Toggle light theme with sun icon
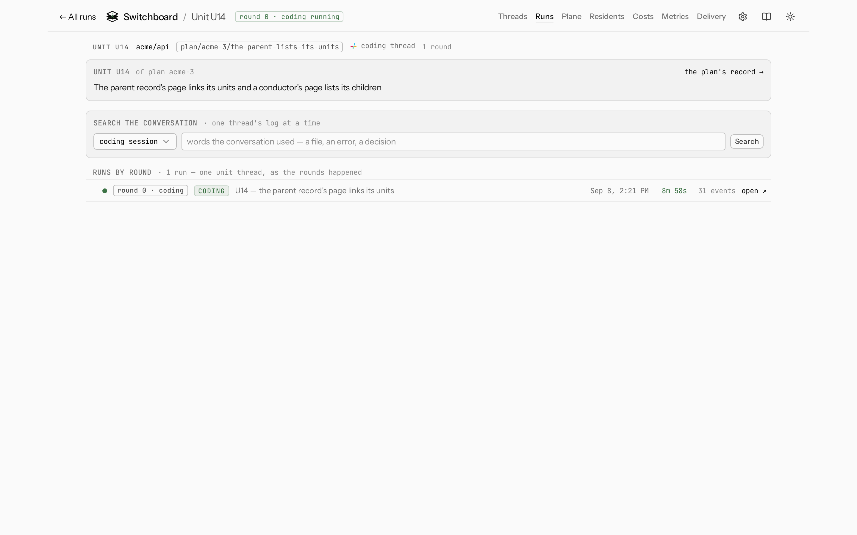 click(x=790, y=17)
